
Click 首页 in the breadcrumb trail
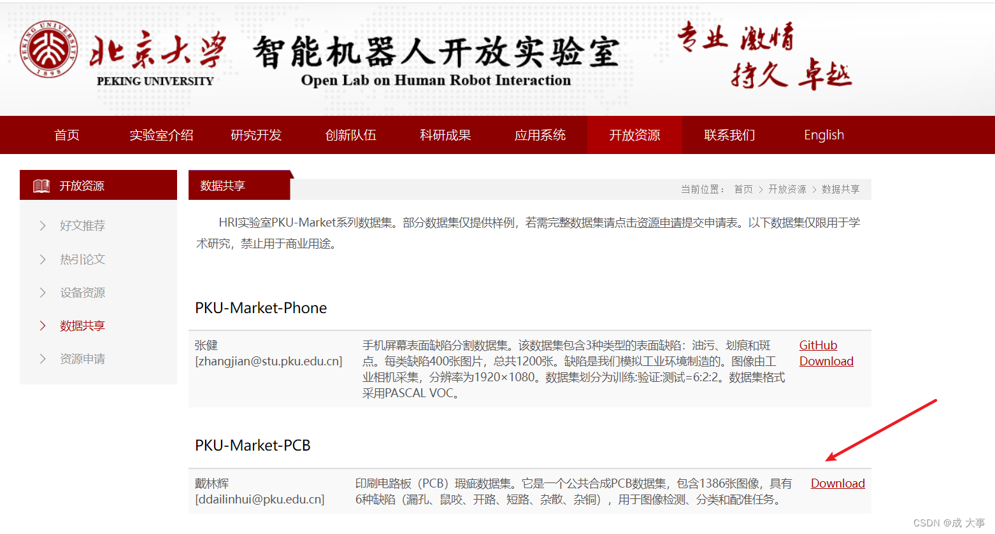pos(743,189)
